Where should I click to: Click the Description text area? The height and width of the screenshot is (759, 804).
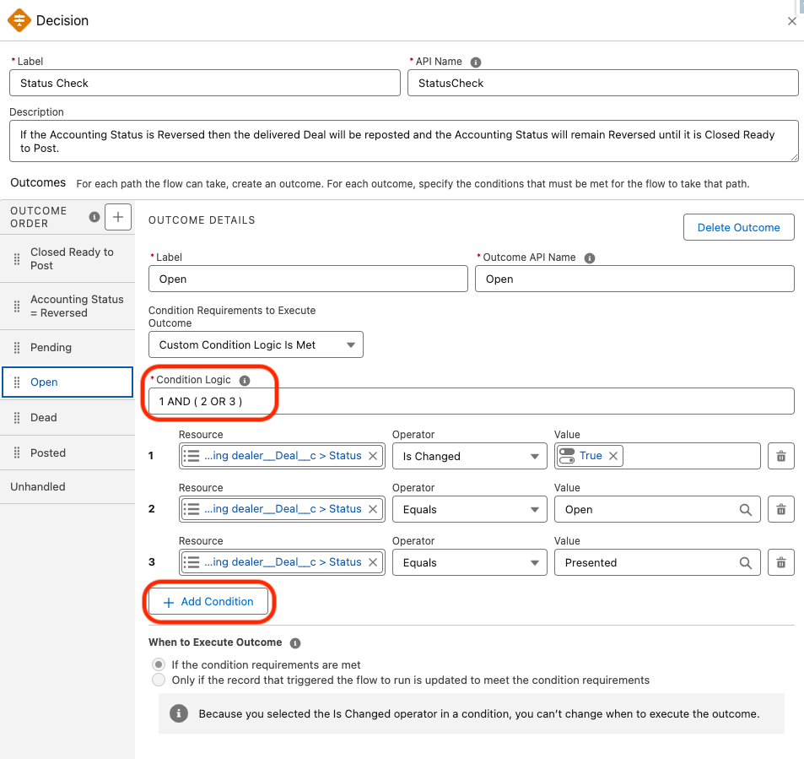(404, 141)
